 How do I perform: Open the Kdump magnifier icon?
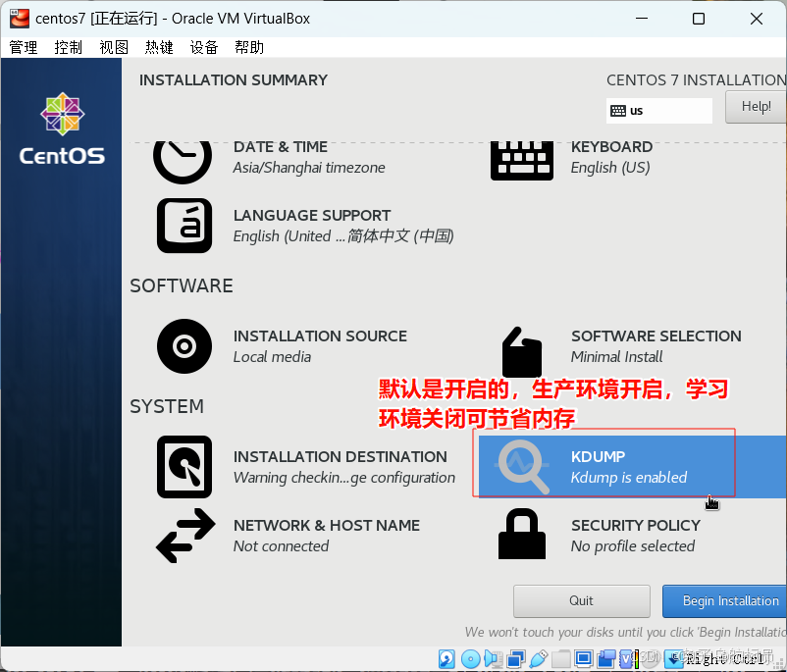coord(522,467)
